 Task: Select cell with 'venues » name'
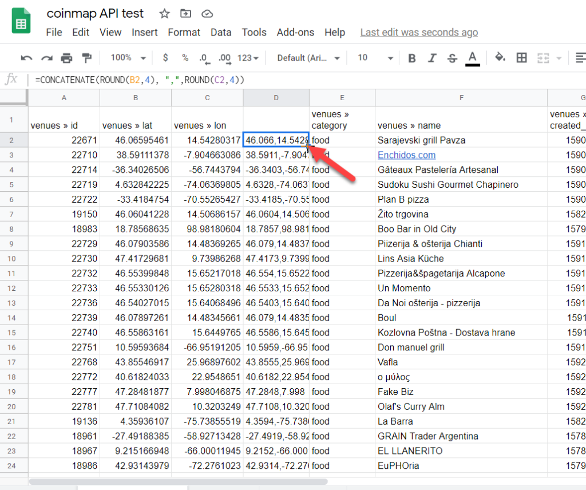click(x=461, y=120)
